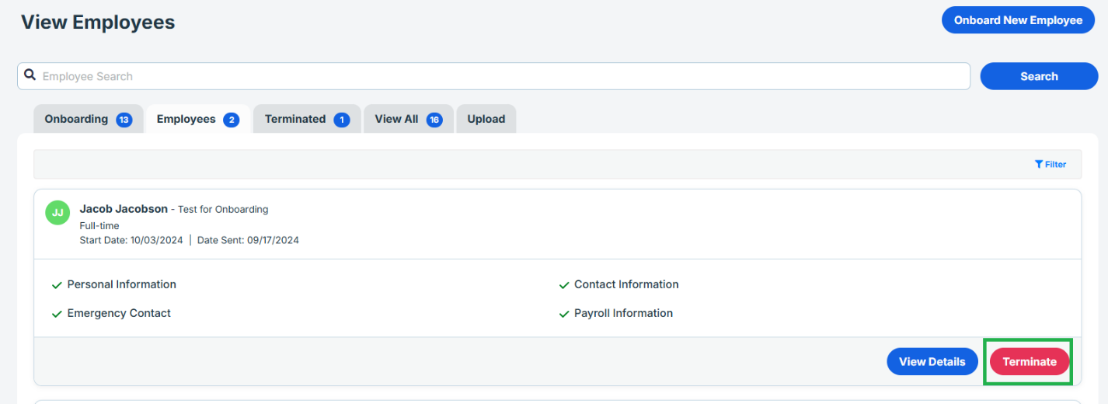Screen dimensions: 1108x404
Task: Click the Onboarding count badge showing 13
Action: (x=124, y=120)
